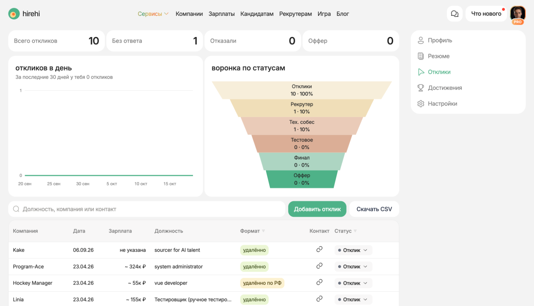Click the Финал funnel segment

click(302, 161)
